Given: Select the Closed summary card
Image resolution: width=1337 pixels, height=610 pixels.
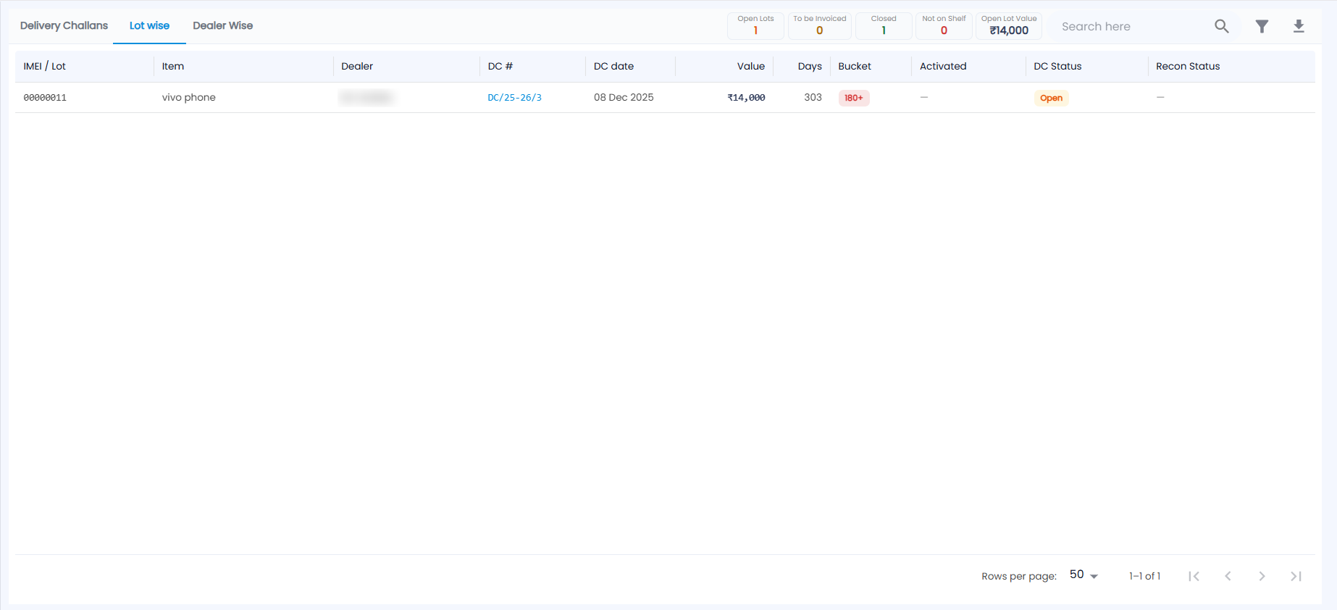Looking at the screenshot, I should tap(884, 25).
